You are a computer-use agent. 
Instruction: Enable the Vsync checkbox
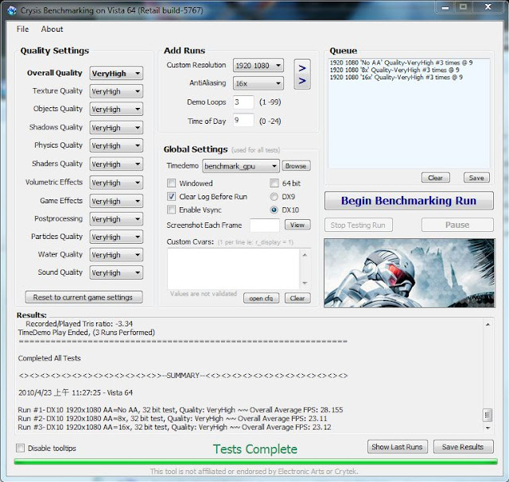tap(171, 210)
